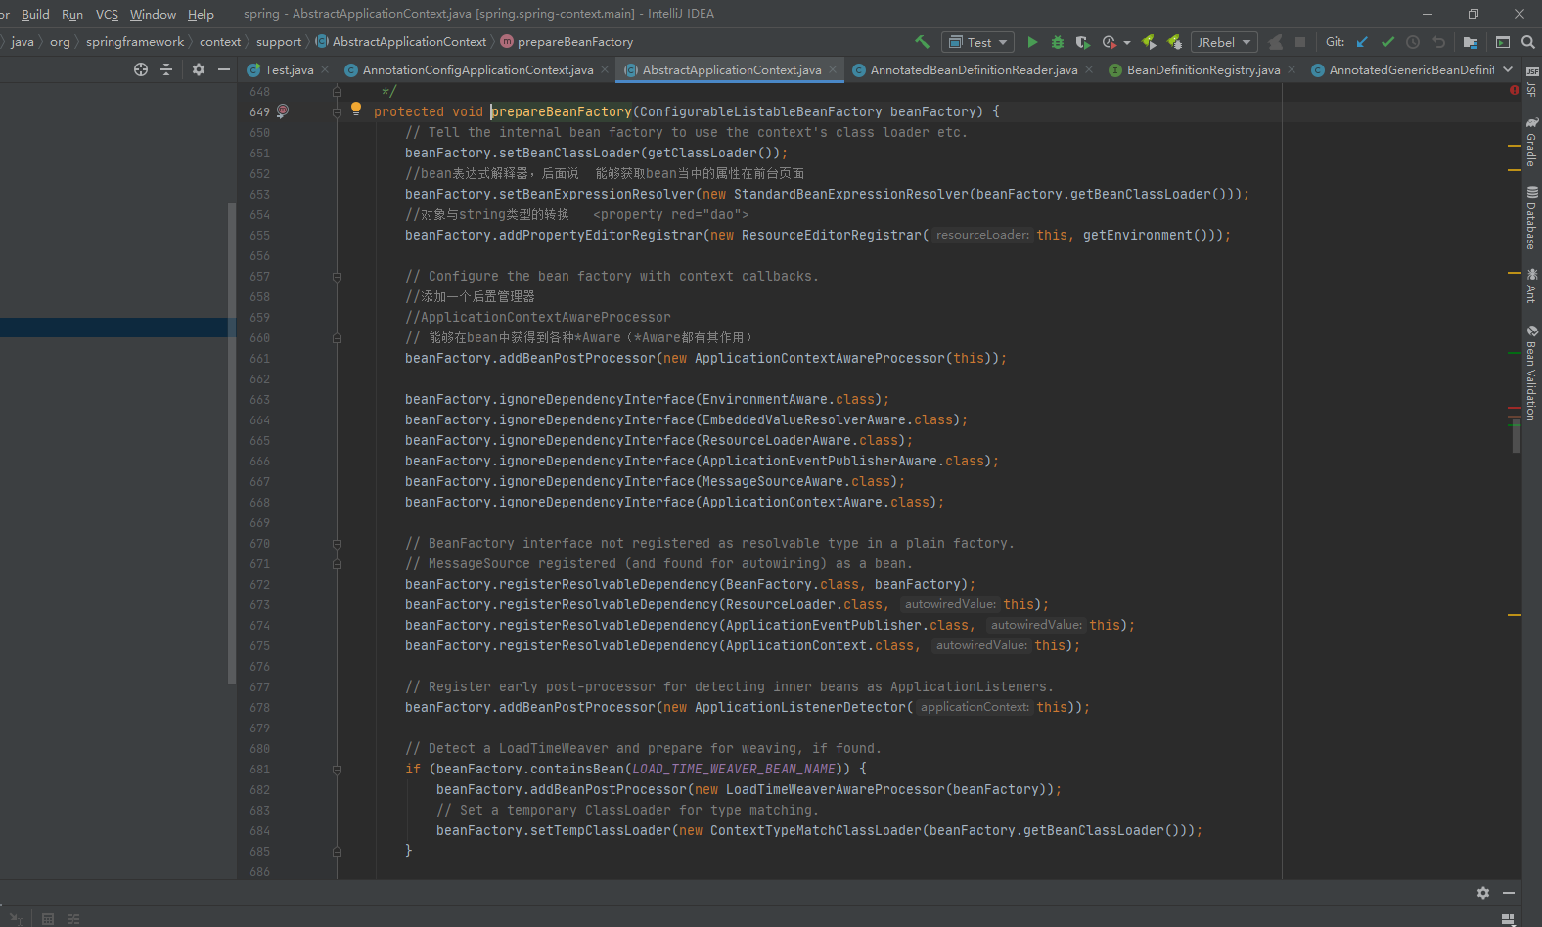Click the Build project hammer icon
The image size is (1542, 927).
tap(922, 42)
